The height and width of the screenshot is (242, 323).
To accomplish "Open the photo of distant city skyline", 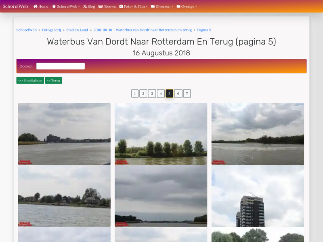I will [x=64, y=134].
